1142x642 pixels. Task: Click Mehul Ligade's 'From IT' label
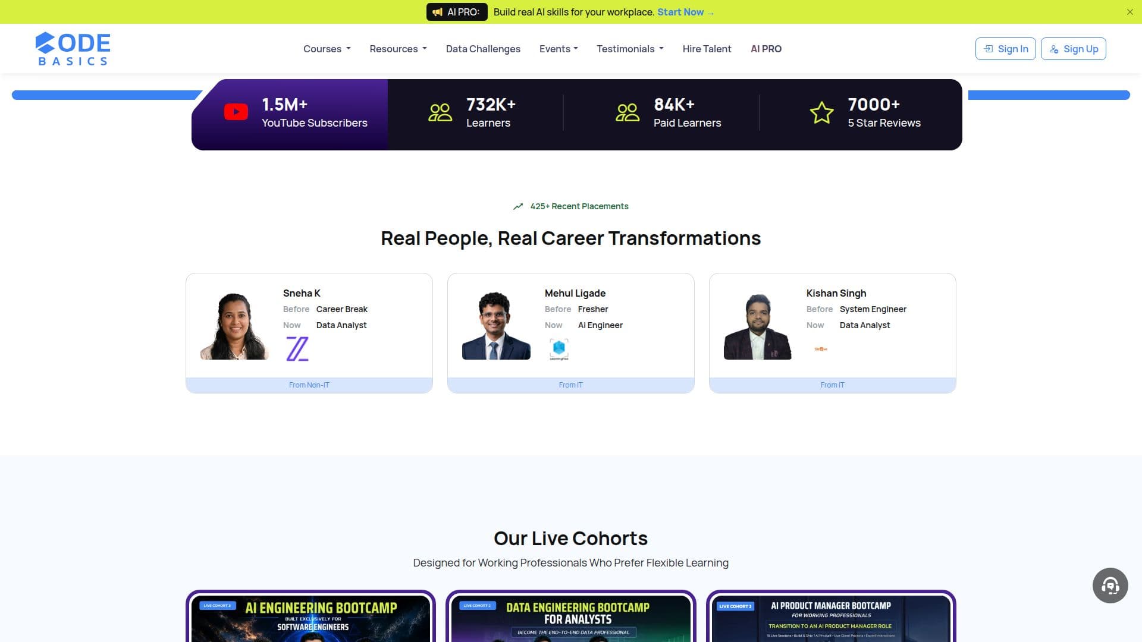click(x=571, y=385)
